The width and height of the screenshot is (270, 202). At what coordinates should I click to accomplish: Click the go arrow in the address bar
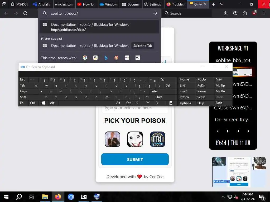(x=155, y=13)
